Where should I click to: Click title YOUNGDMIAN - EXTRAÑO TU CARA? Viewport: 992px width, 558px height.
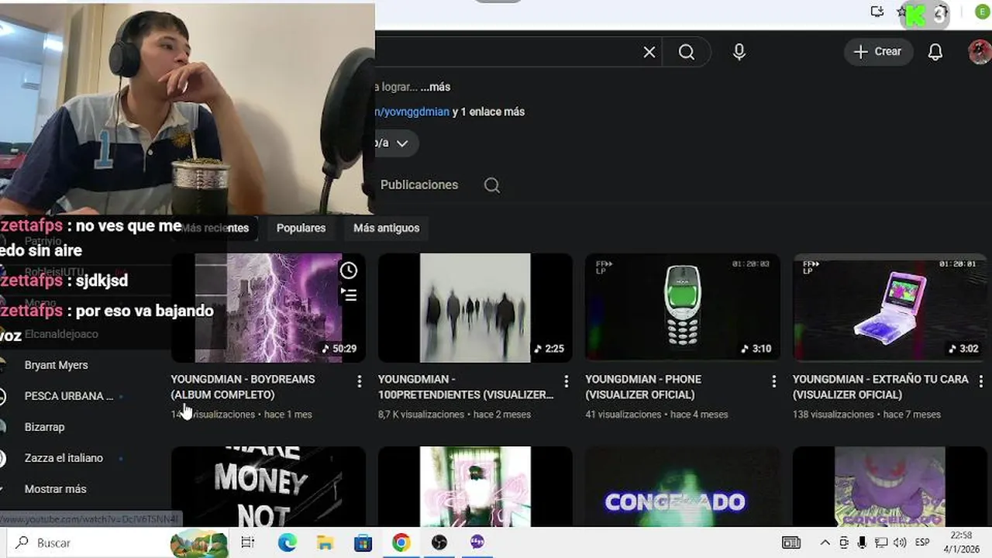[880, 387]
